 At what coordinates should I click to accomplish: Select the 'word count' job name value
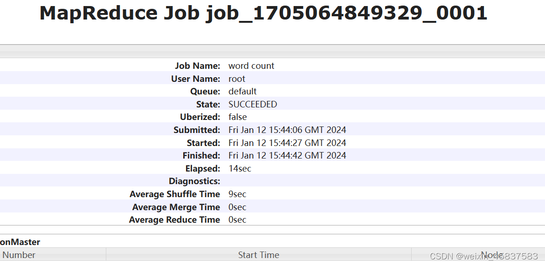[x=251, y=66]
